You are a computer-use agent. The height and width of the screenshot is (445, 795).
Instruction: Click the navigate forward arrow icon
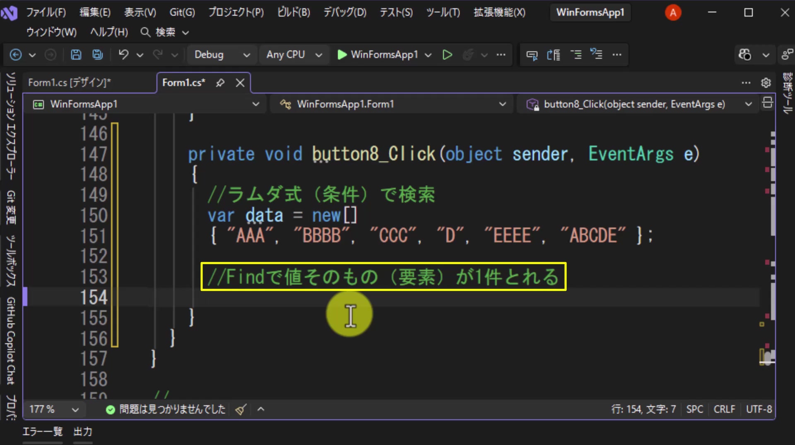(51, 55)
